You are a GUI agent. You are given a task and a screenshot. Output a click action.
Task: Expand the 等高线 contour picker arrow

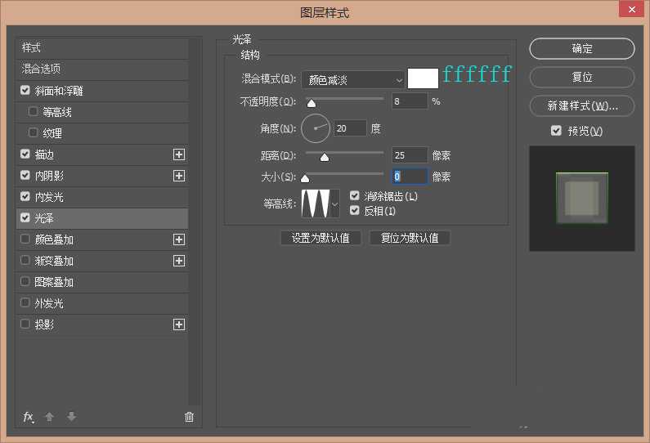pyautogui.click(x=334, y=204)
